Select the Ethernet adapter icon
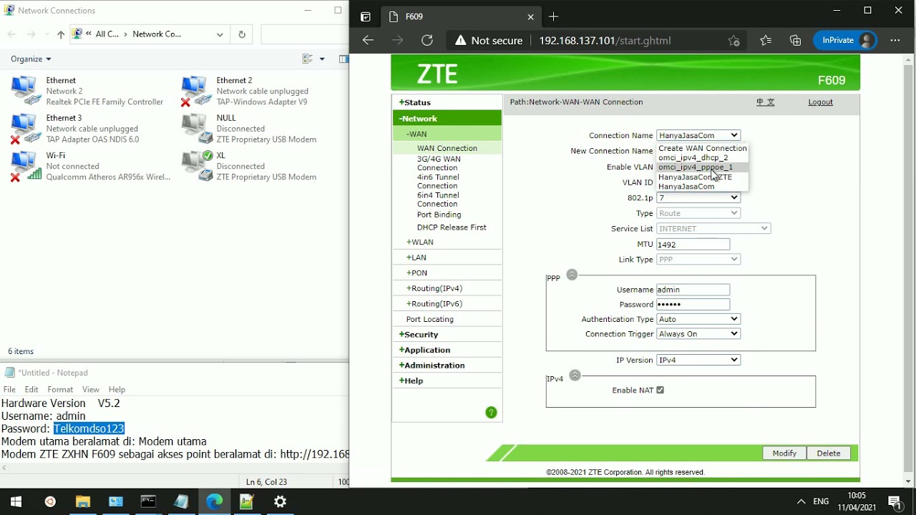The height and width of the screenshot is (515, 916). click(x=26, y=91)
